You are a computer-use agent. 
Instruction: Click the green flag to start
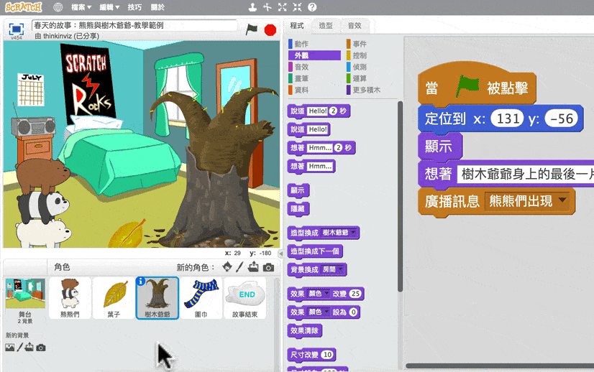pos(252,29)
